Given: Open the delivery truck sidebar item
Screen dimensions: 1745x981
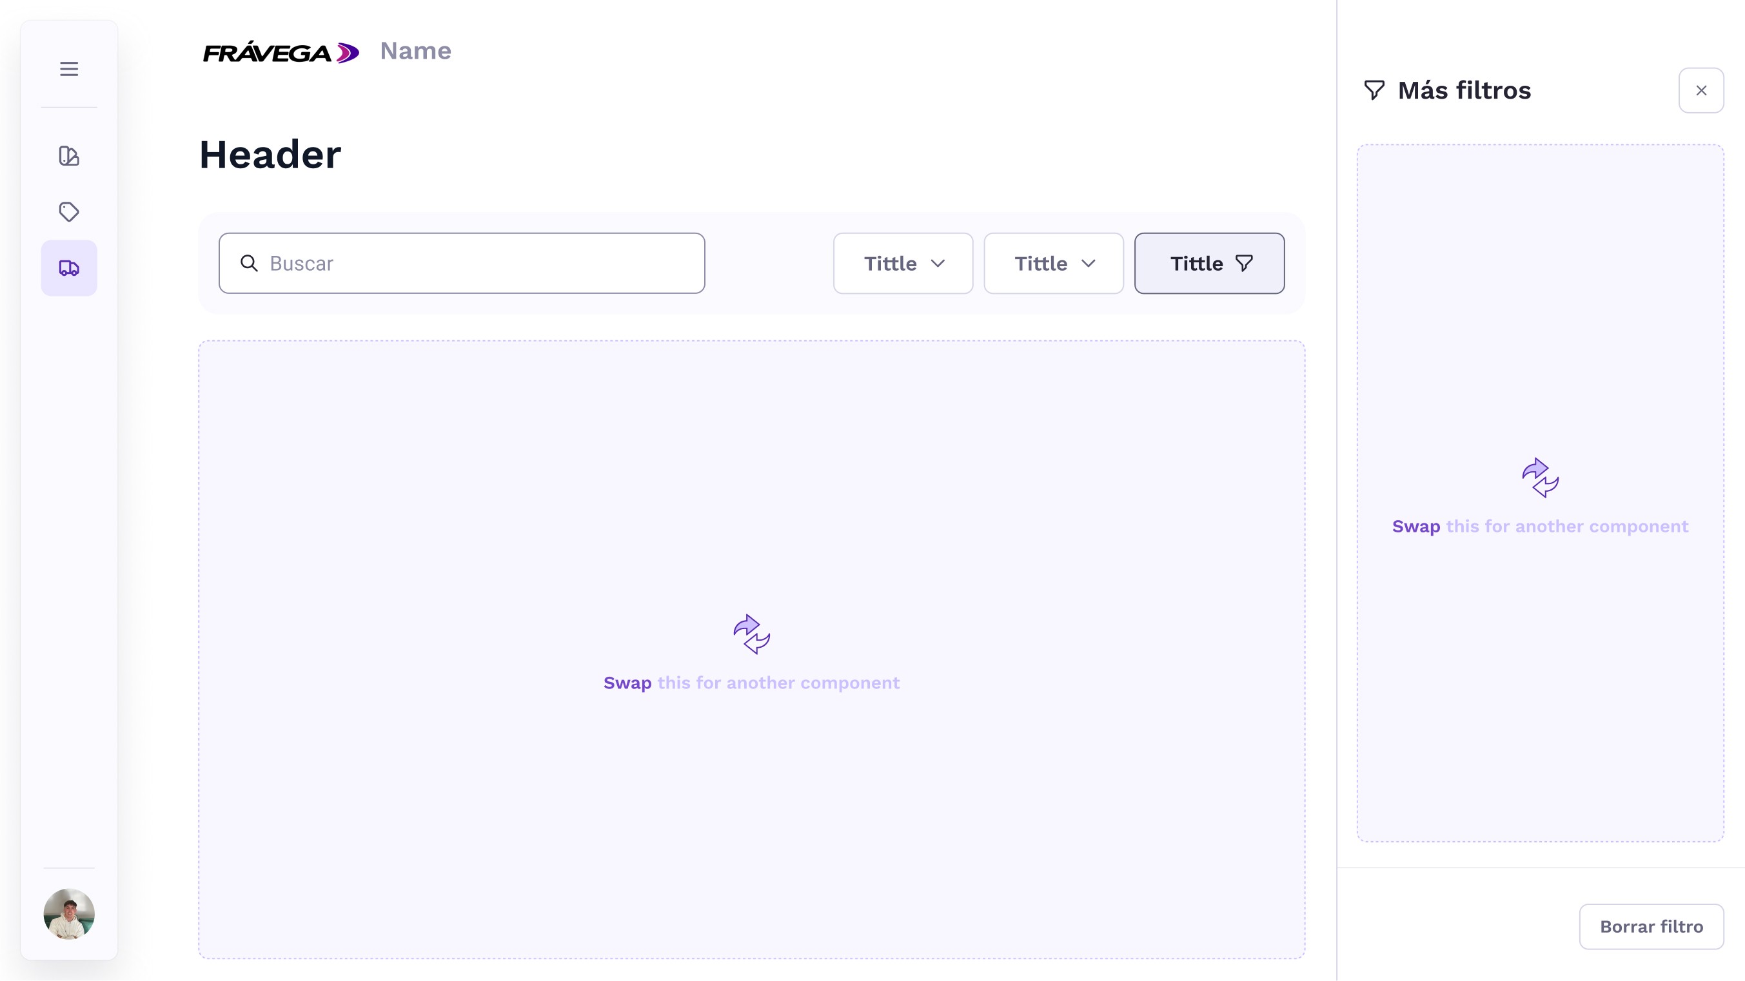Looking at the screenshot, I should click(69, 268).
